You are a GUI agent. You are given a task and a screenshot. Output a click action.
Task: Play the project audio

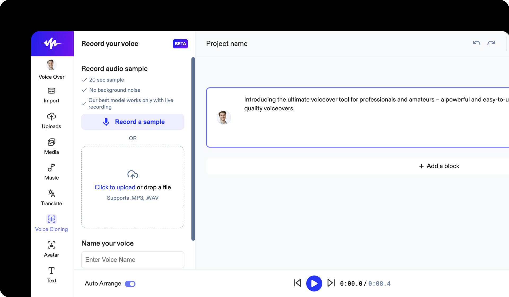coord(314,283)
